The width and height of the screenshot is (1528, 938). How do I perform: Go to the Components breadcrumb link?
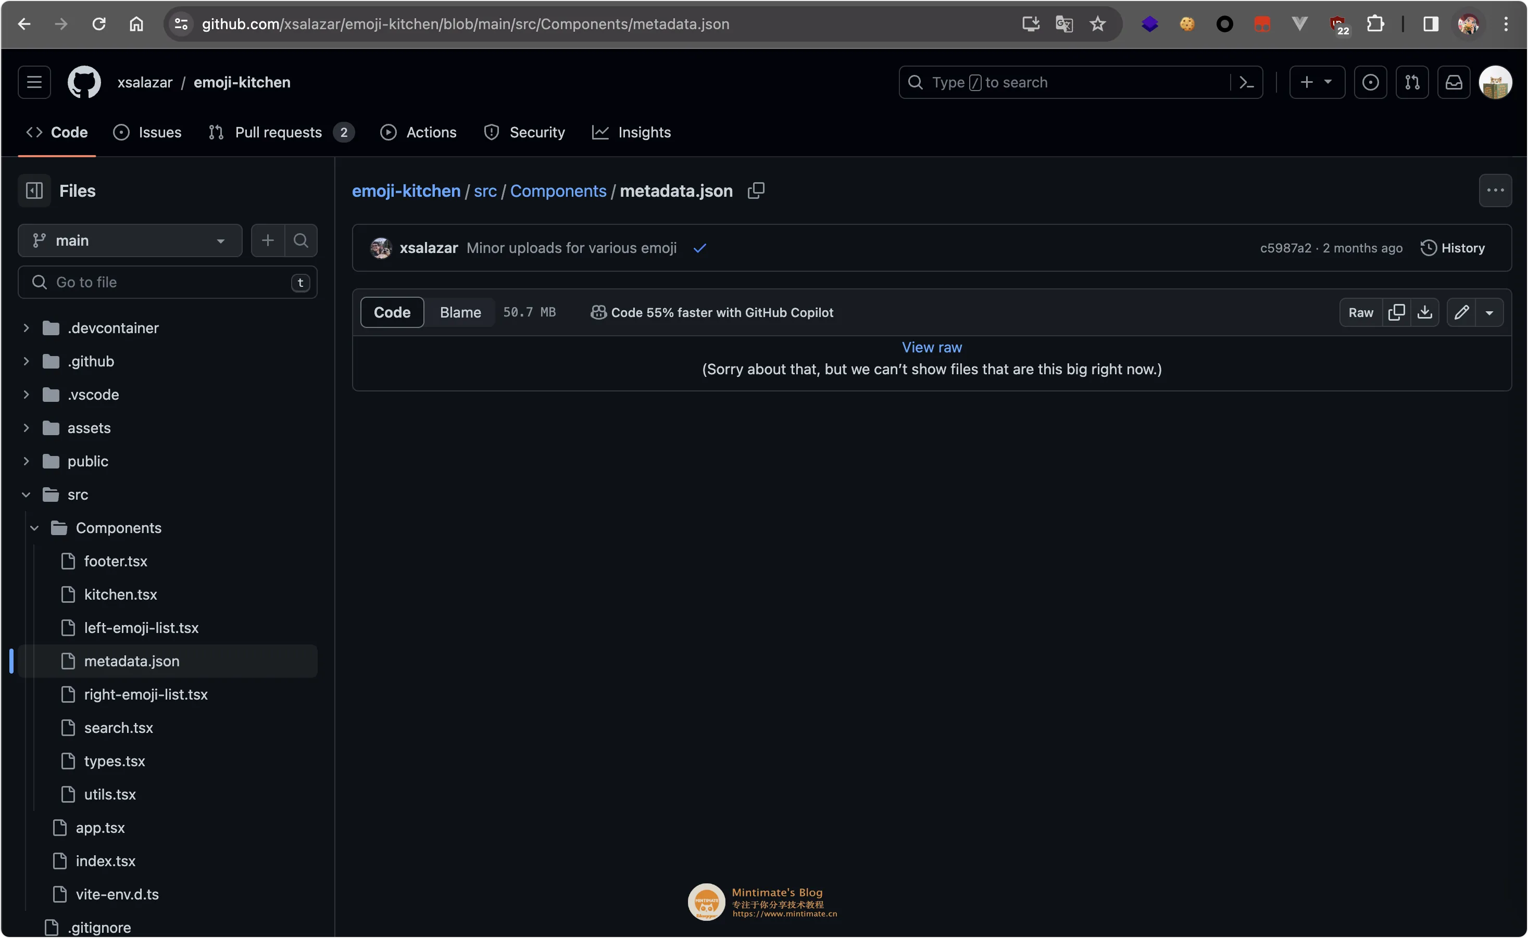pos(558,191)
